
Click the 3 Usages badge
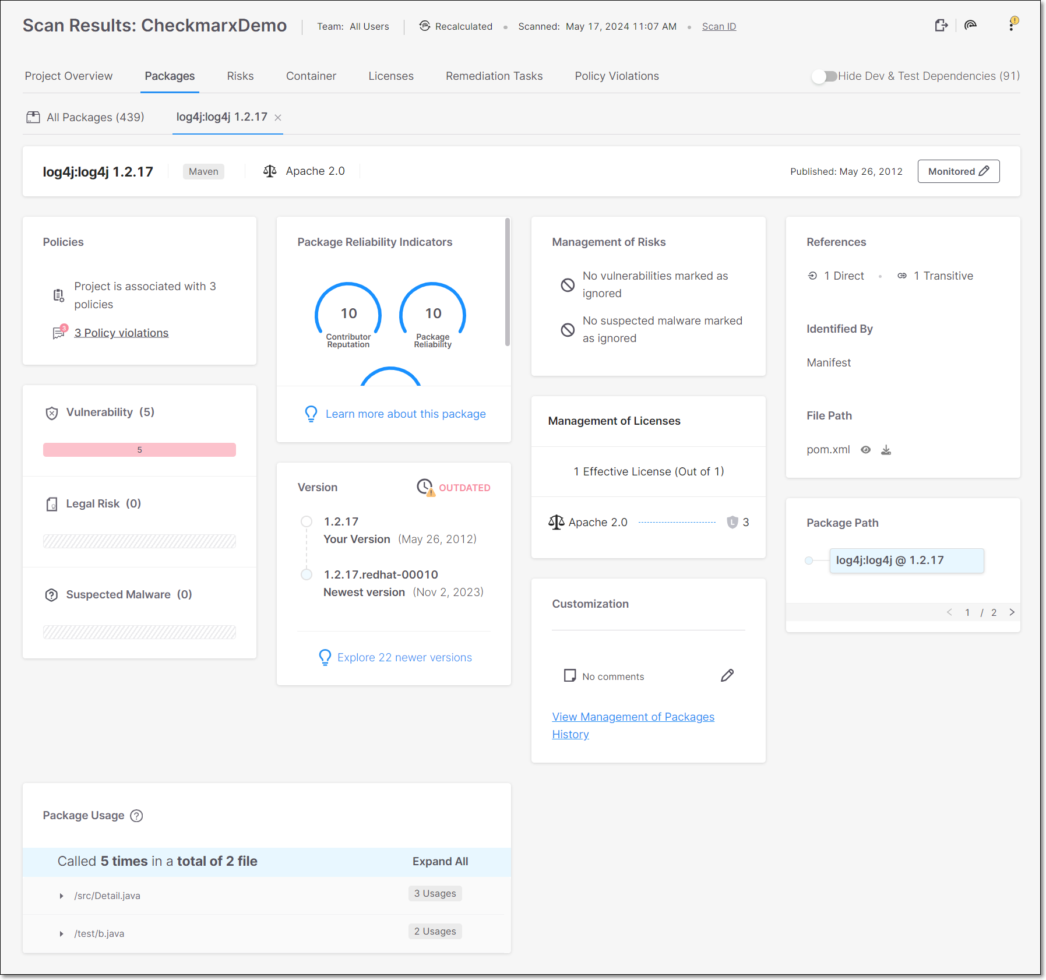(435, 894)
